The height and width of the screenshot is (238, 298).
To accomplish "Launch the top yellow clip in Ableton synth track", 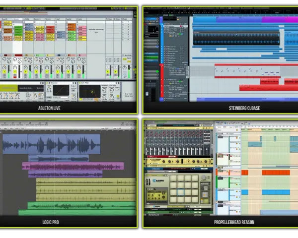I will click(x=8, y=22).
